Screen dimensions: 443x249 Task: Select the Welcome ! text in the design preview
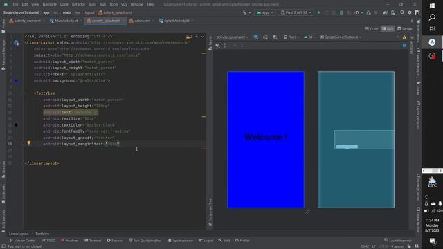pyautogui.click(x=266, y=137)
